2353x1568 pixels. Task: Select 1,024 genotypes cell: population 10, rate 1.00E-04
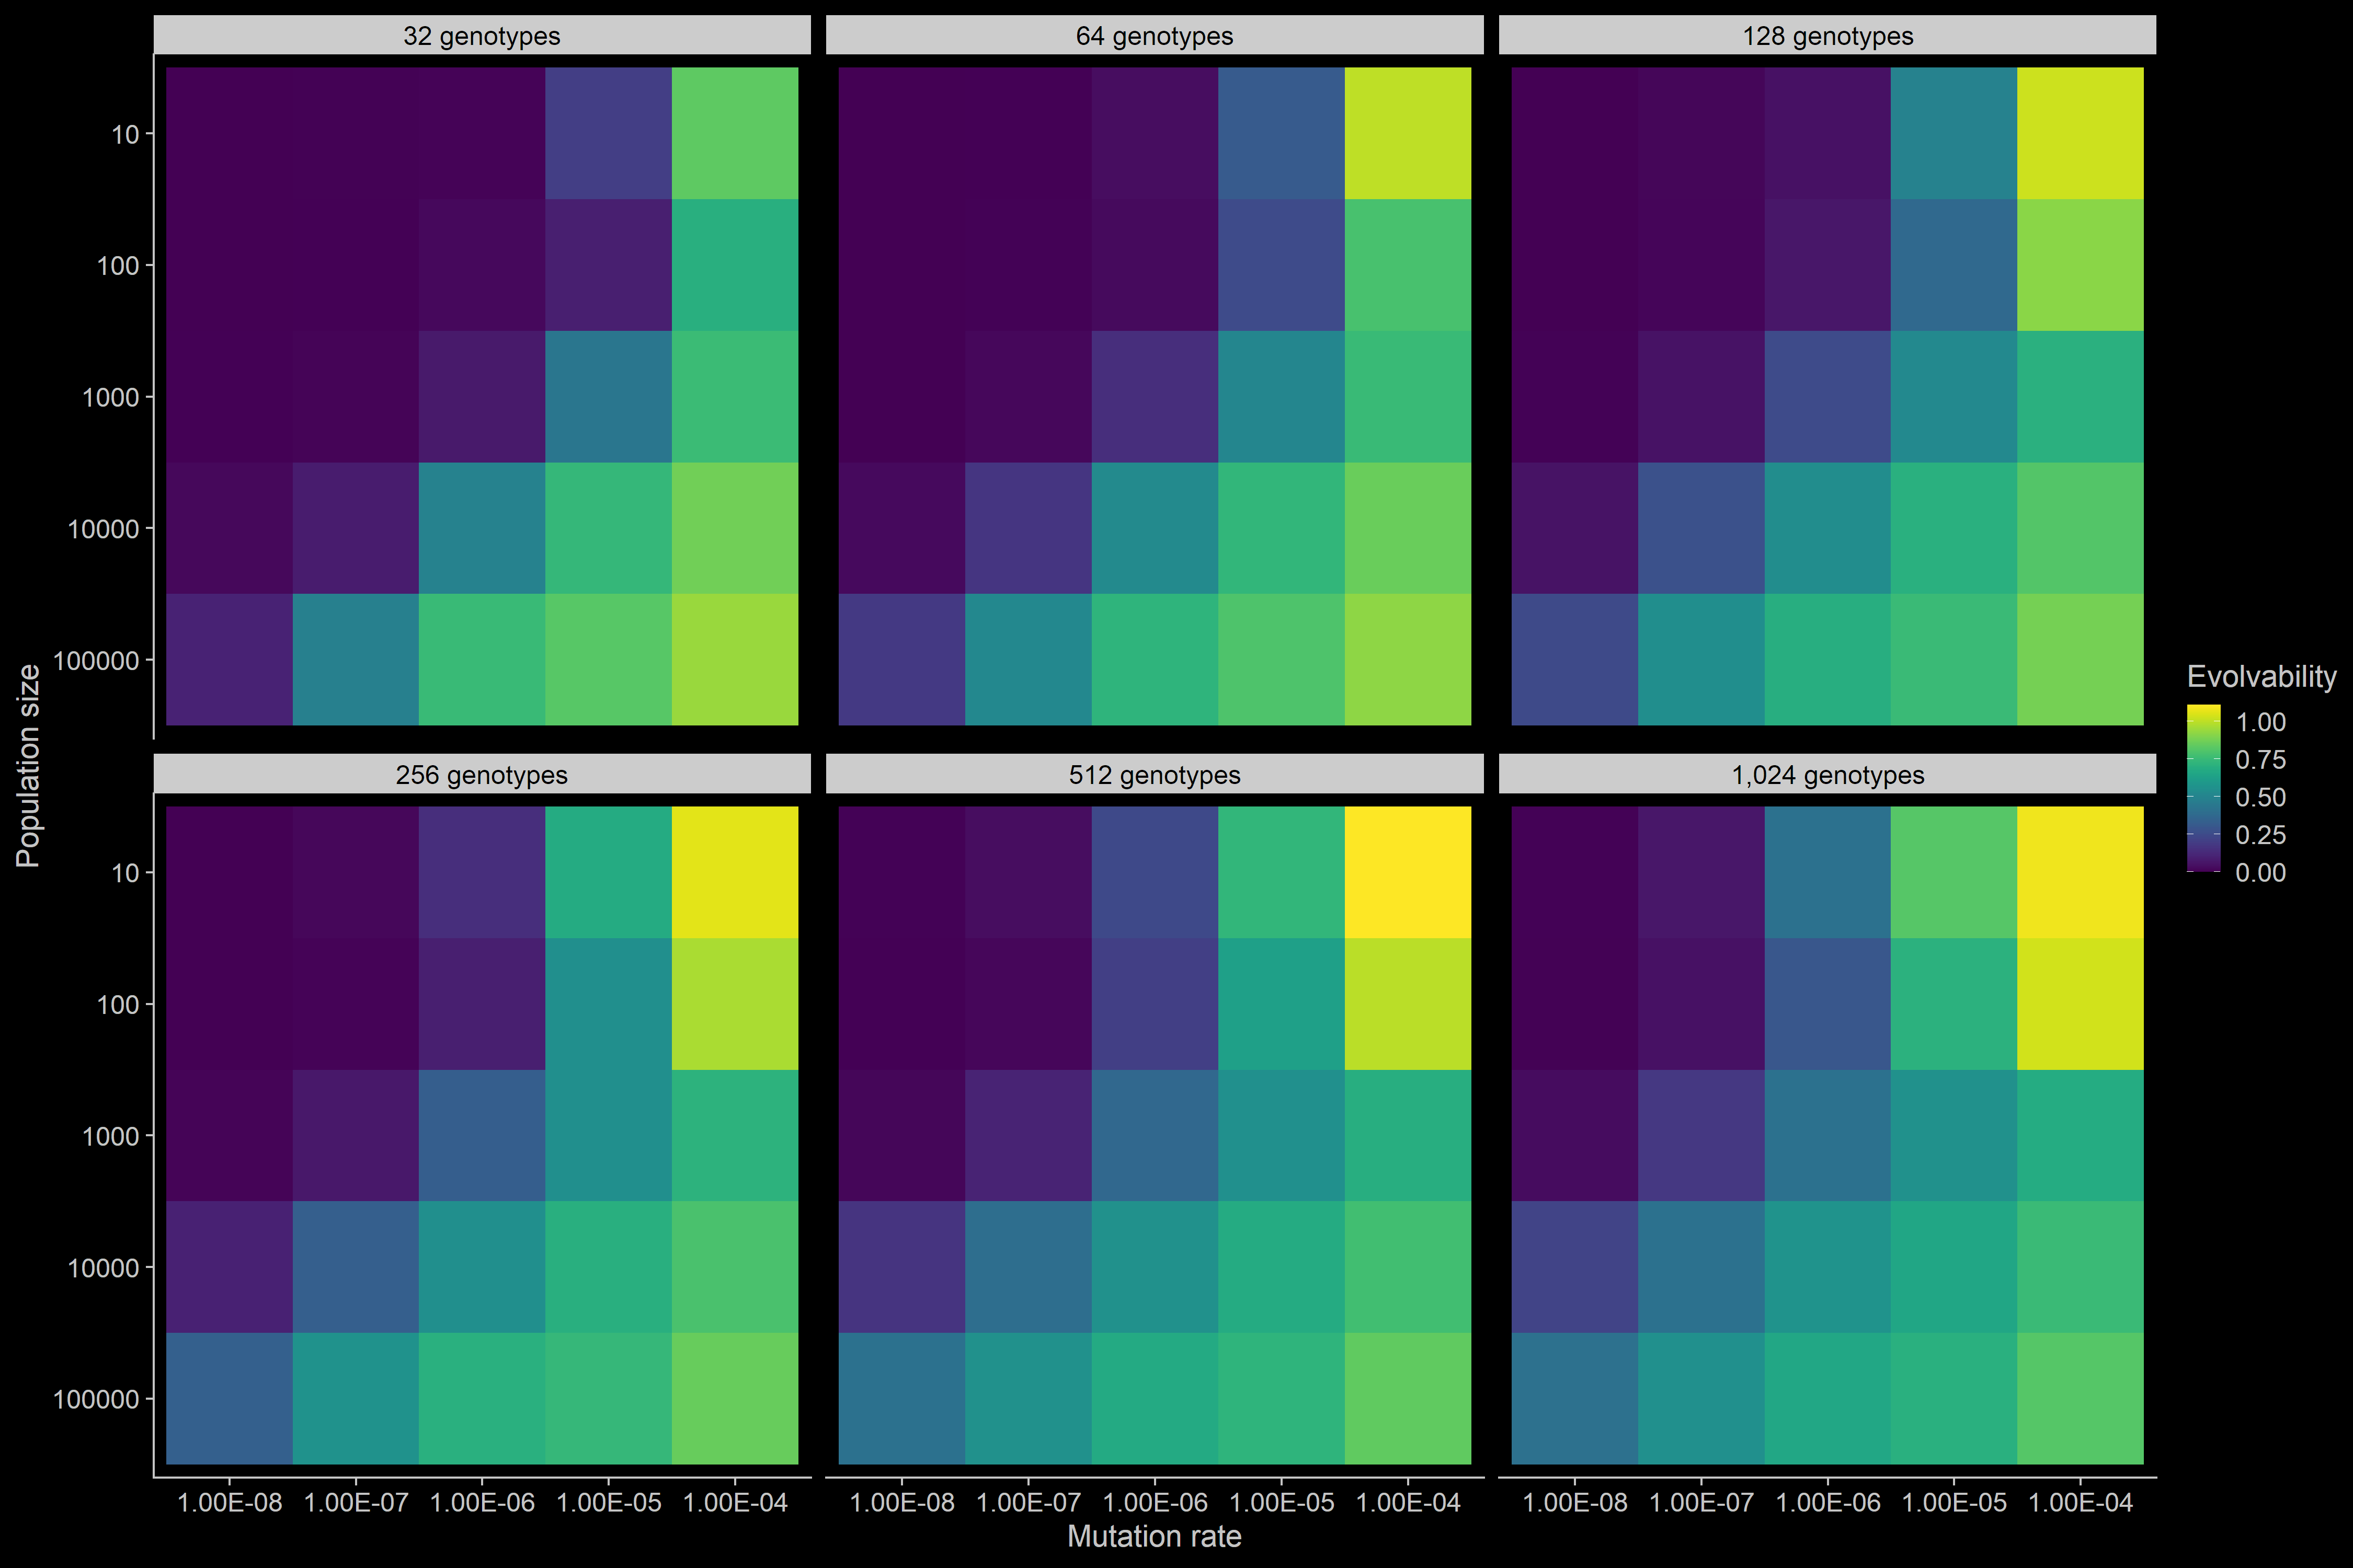[2081, 872]
